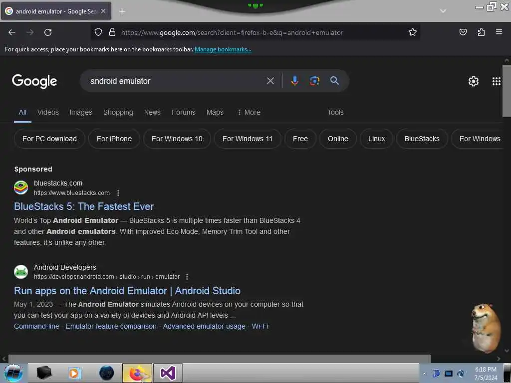Open the Save to Pocket icon
Viewport: 511px width, 383px height.
coord(463,32)
